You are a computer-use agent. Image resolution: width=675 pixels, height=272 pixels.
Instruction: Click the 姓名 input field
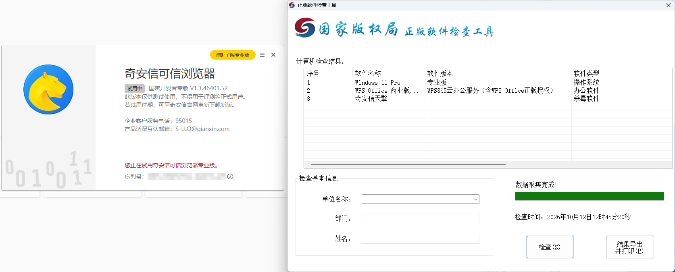point(420,239)
